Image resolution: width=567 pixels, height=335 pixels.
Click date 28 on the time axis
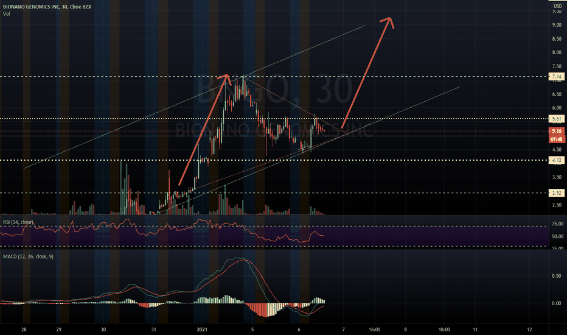[x=24, y=330]
